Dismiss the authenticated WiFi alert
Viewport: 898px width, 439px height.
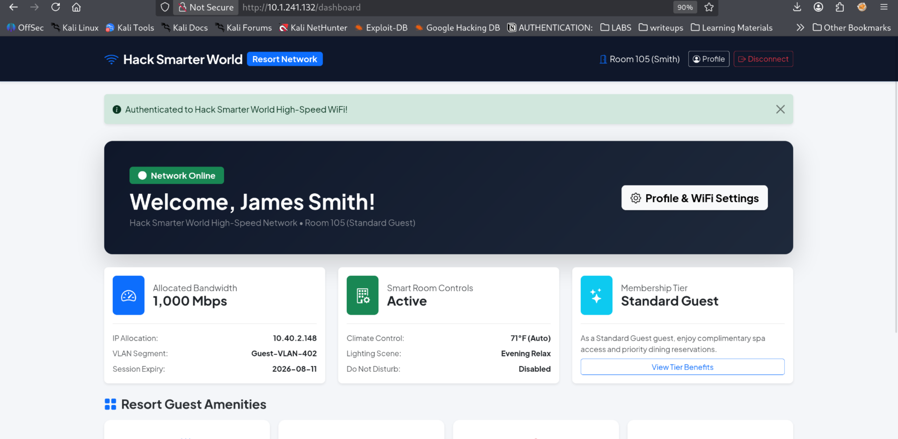[x=780, y=109]
